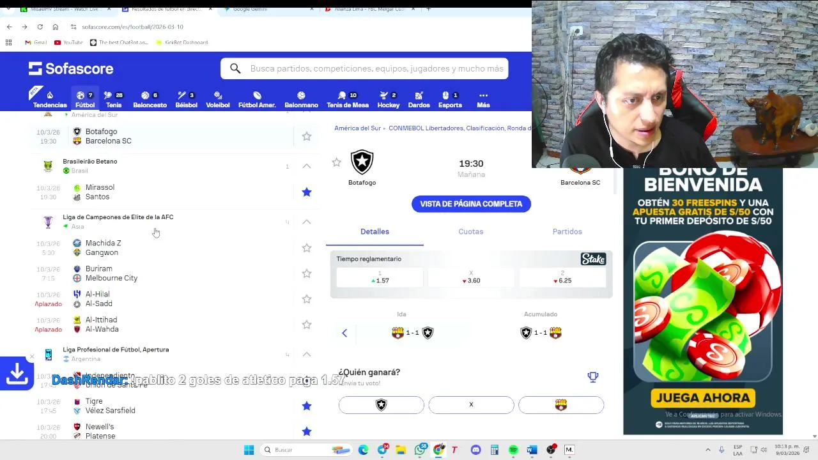Open Botafogo team crest in match header
Viewport: 818px width, 460px height.
point(362,162)
